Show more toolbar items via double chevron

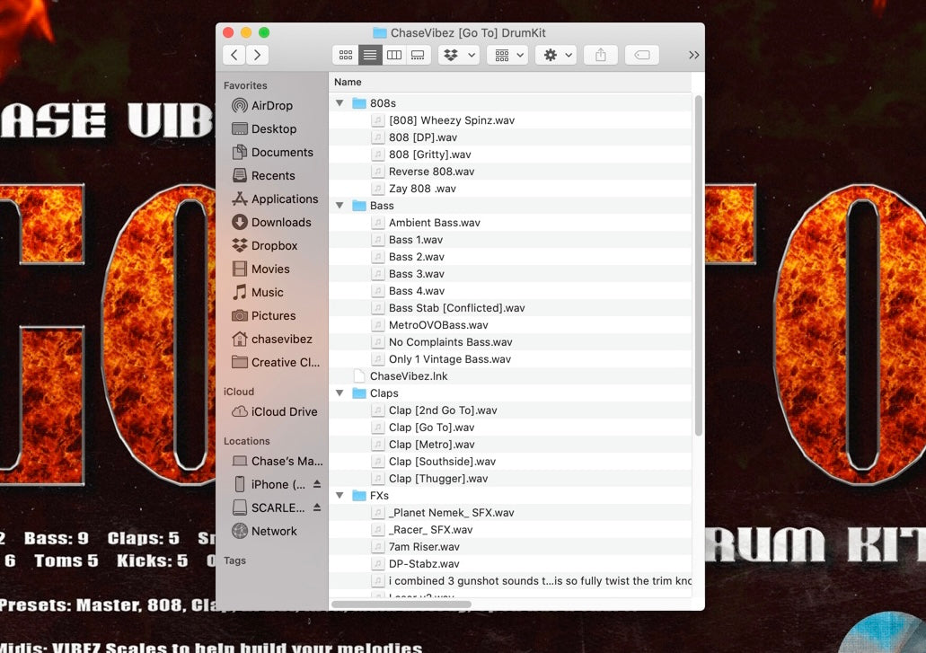[694, 55]
